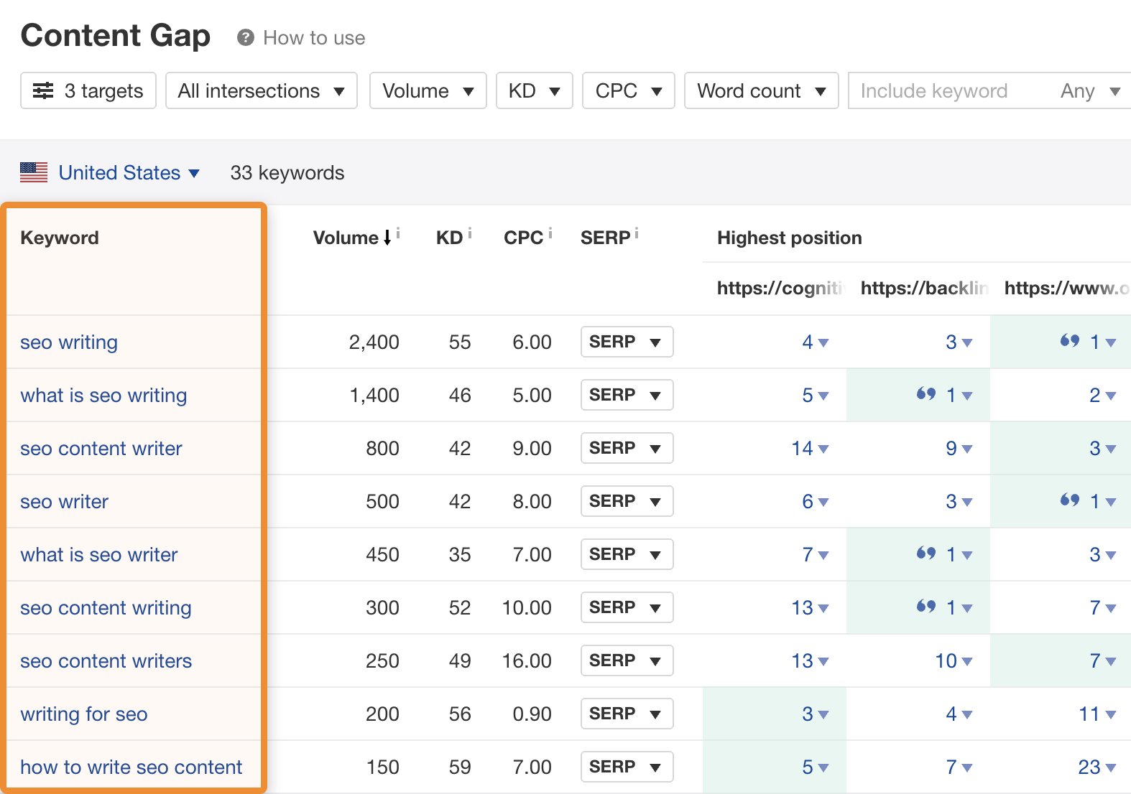Open the Any match-type dropdown
This screenshot has width=1131, height=794.
pos(1089,90)
